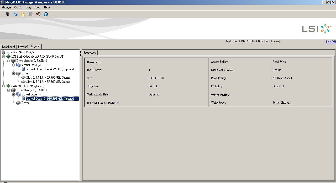
Task: Select 'SAS9211-4i (Bus 2,Dev 0)' label
Action: click(28, 86)
